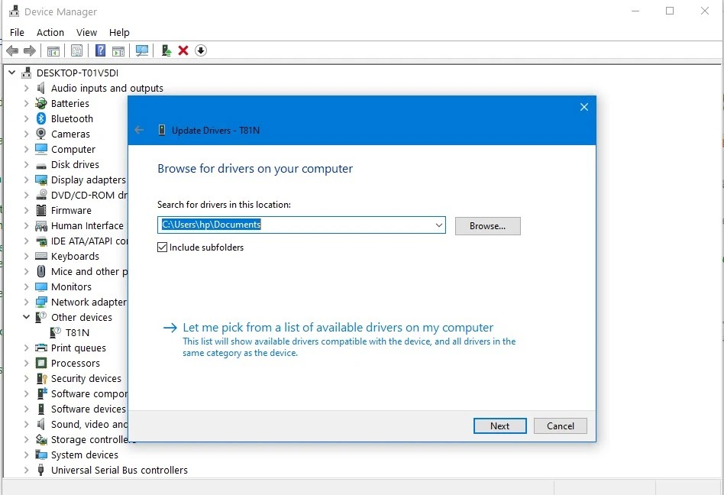Select the Human Interface tree row

(x=87, y=226)
